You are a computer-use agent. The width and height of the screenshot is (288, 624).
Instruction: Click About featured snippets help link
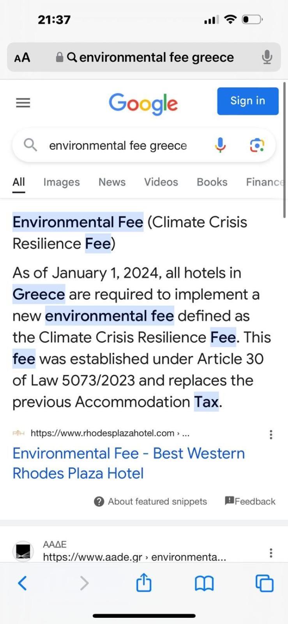click(150, 502)
